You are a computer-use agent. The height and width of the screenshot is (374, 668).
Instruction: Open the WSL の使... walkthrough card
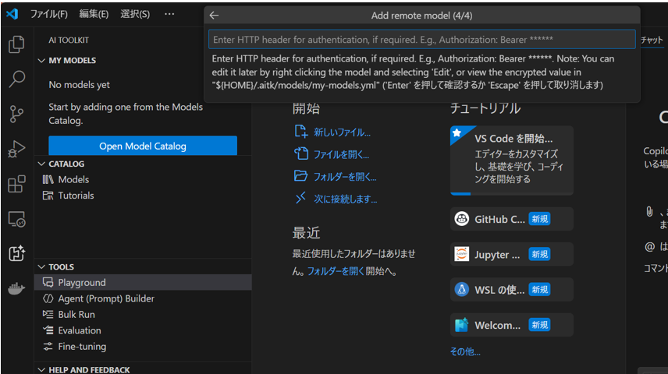[512, 289]
